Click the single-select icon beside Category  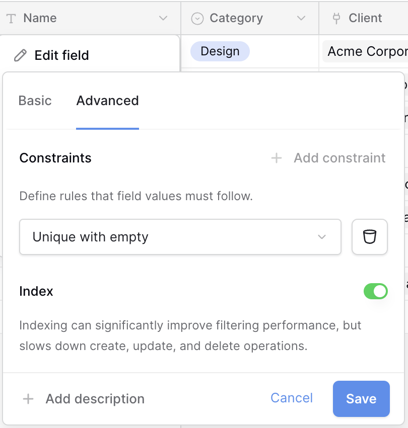point(197,18)
